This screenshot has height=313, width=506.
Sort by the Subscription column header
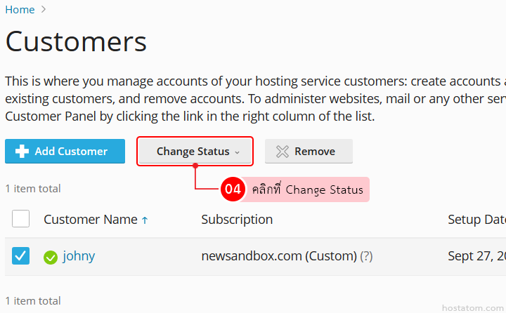pyautogui.click(x=237, y=220)
